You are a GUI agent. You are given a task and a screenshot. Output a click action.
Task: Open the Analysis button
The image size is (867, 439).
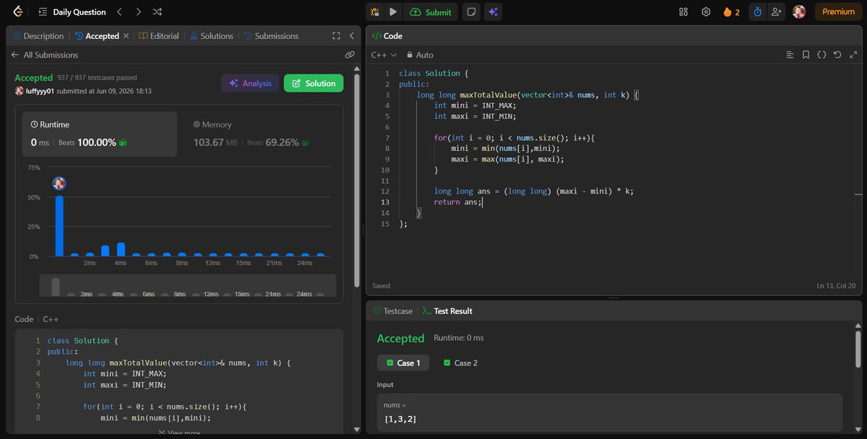point(250,83)
